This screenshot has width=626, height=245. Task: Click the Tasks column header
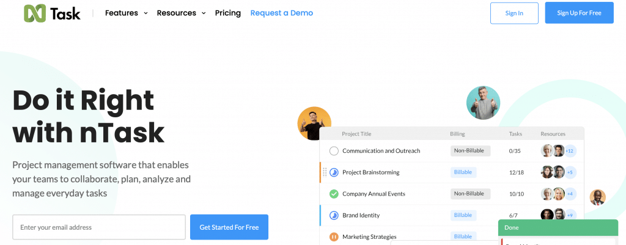pos(515,134)
